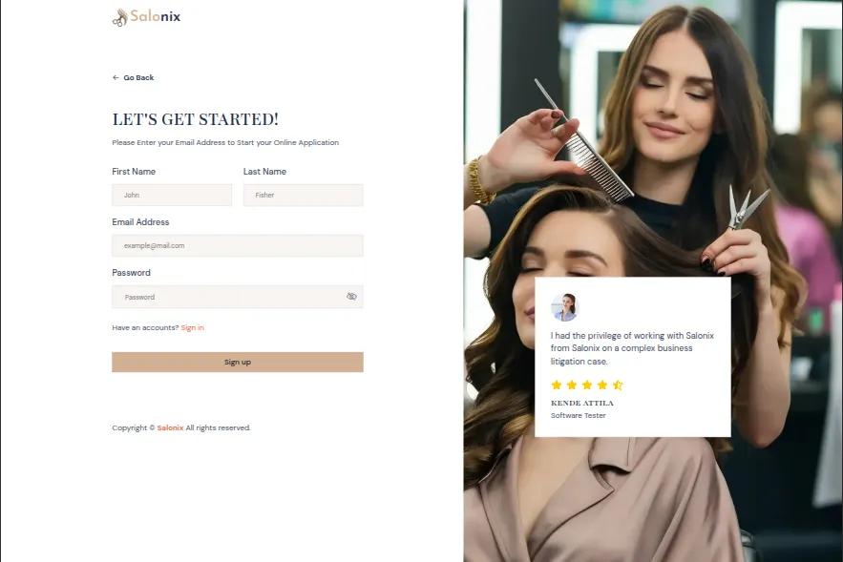Click the 'Please Enter your Email Address' subtitle

(225, 142)
